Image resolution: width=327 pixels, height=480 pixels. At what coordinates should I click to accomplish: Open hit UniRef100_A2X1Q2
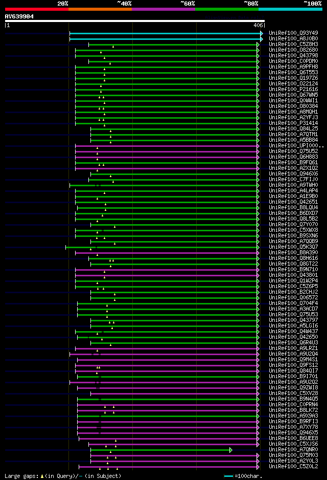(293, 168)
